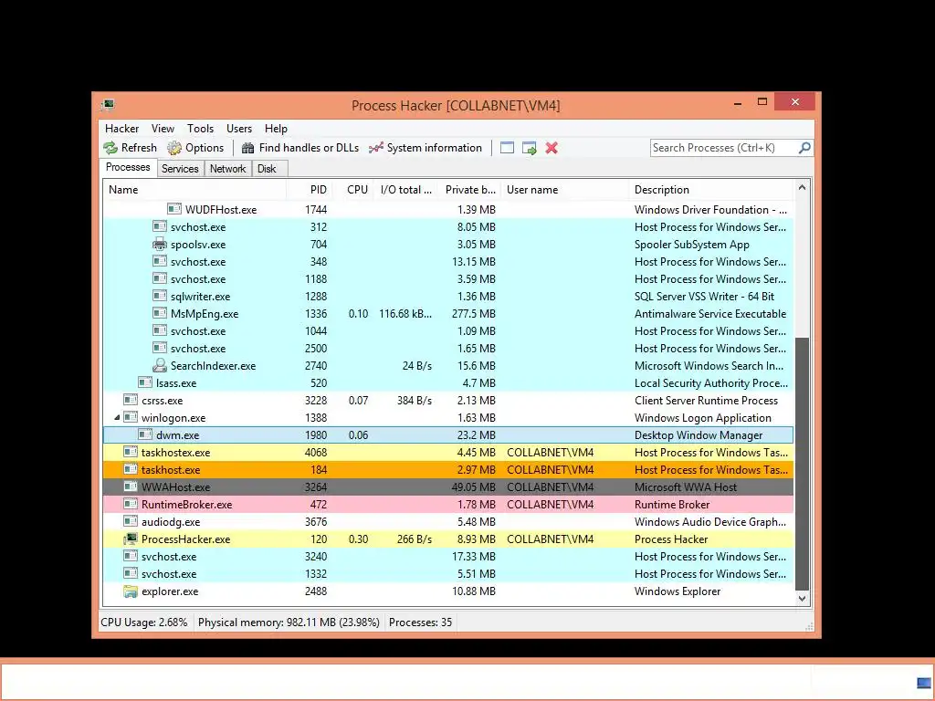The width and height of the screenshot is (935, 701).
Task: Open the Help menu
Action: [x=276, y=129]
